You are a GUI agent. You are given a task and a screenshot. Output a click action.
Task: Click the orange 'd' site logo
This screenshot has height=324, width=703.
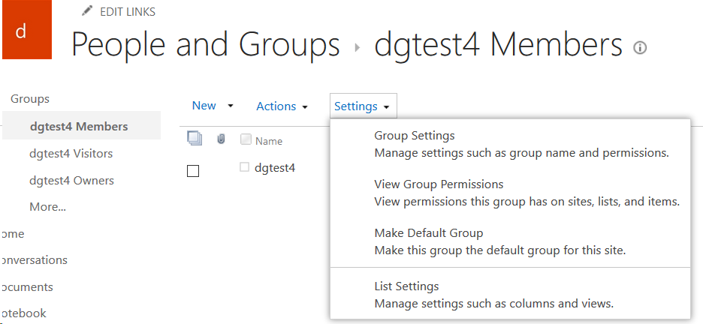(26, 29)
